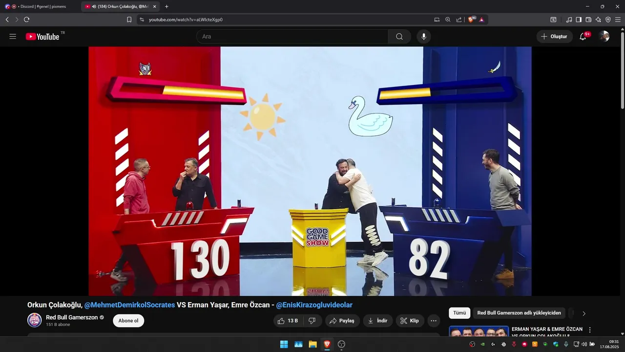The height and width of the screenshot is (352, 625).
Task: Go forward in browser history
Action: [17, 20]
